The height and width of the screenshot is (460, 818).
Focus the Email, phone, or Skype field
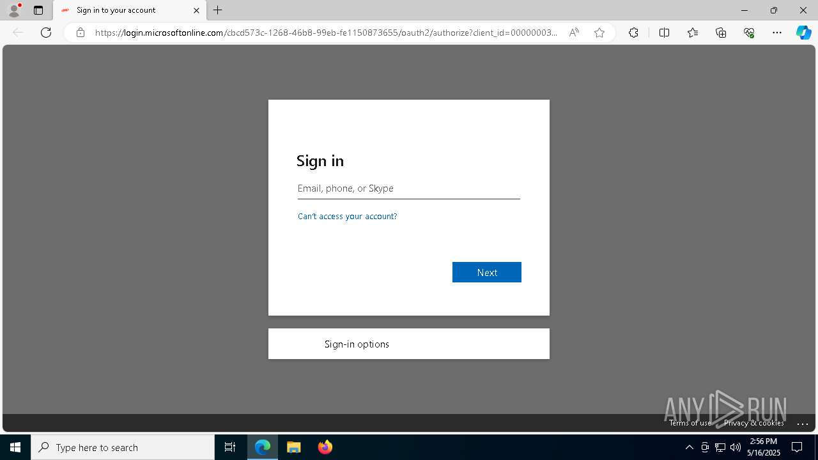tap(409, 188)
